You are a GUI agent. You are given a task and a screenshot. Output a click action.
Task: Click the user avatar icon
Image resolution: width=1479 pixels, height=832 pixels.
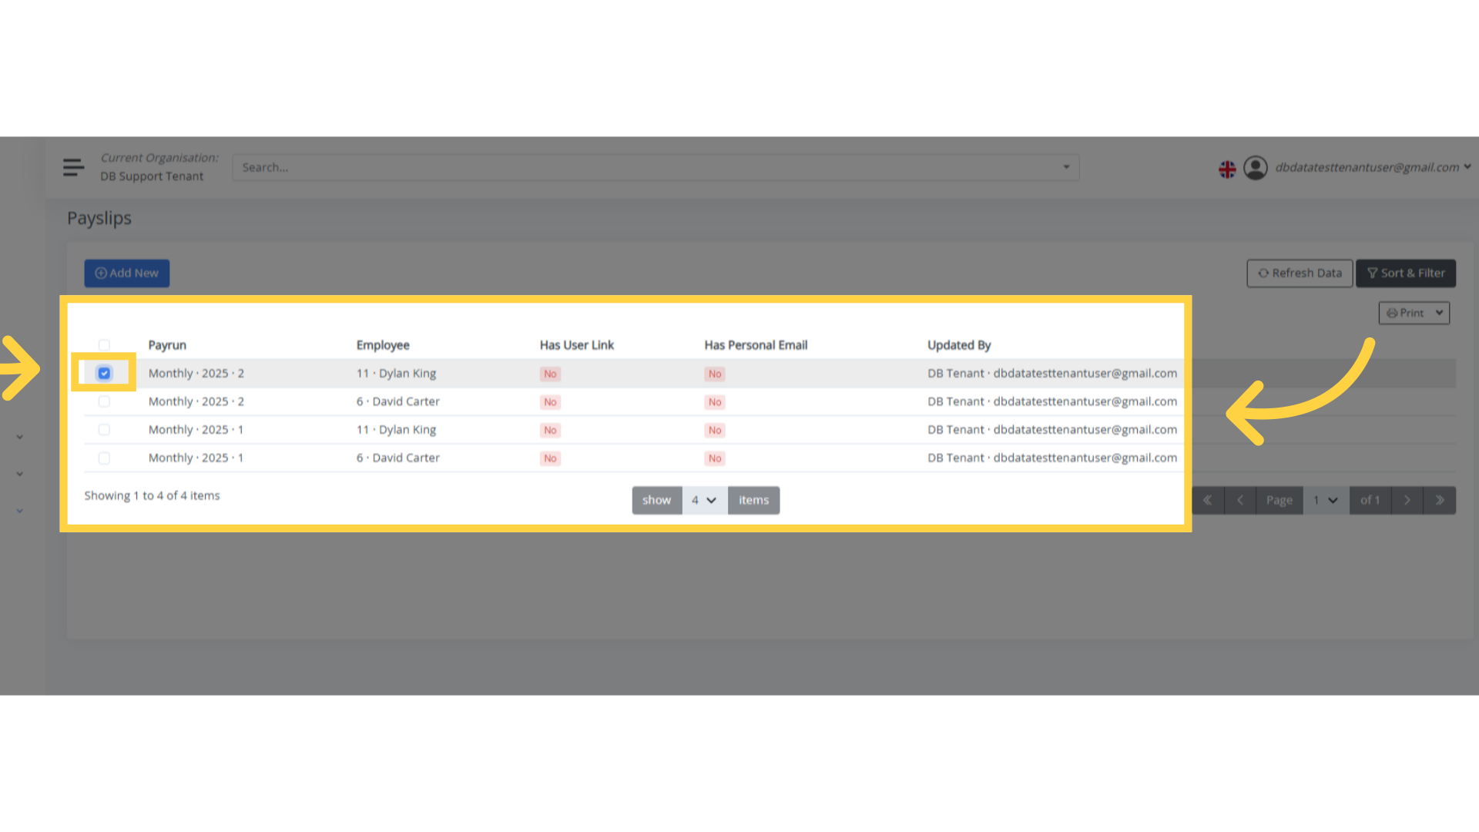tap(1256, 167)
